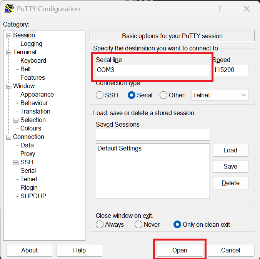This screenshot has height=259, width=260.
Task: Set close window on exit to Always
Action: coord(100,224)
